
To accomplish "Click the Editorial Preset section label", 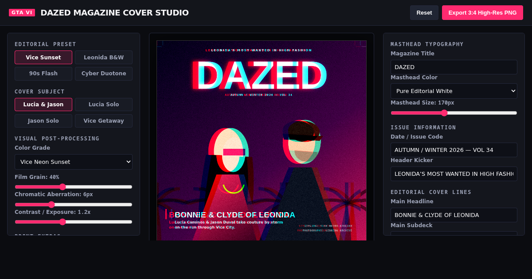I will point(45,44).
